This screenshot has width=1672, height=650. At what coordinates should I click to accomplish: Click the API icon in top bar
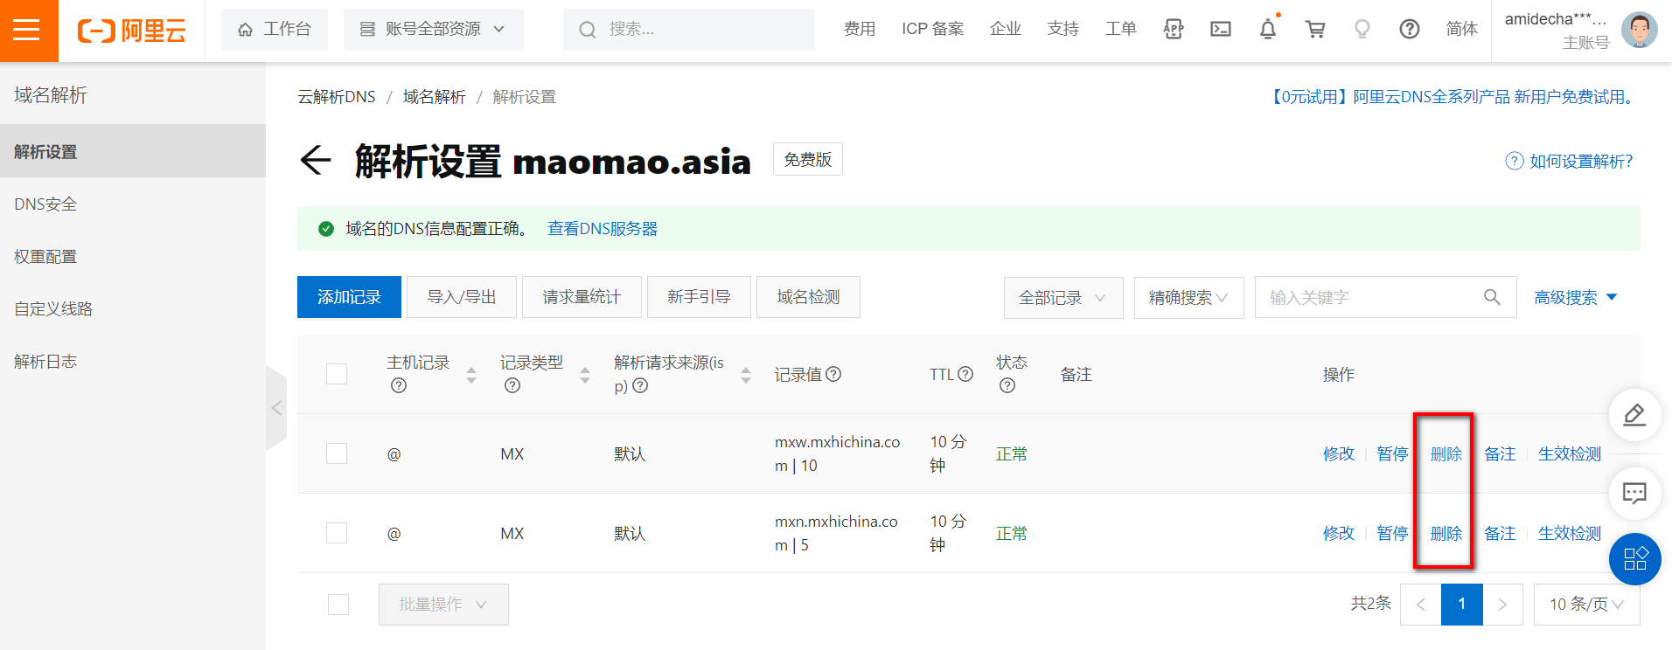(1173, 29)
